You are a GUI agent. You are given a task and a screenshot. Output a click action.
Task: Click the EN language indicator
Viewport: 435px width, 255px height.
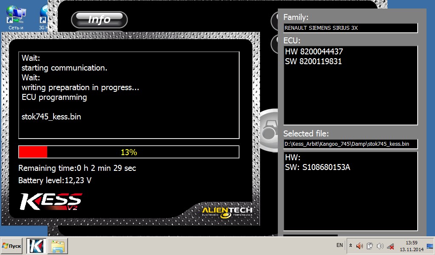coord(339,245)
